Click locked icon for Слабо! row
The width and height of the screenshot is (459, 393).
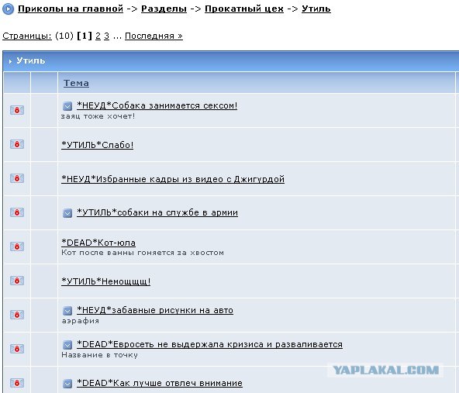tap(17, 144)
